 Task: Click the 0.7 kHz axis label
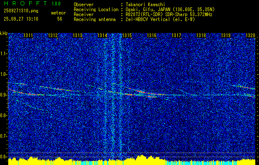tap(4, 136)
